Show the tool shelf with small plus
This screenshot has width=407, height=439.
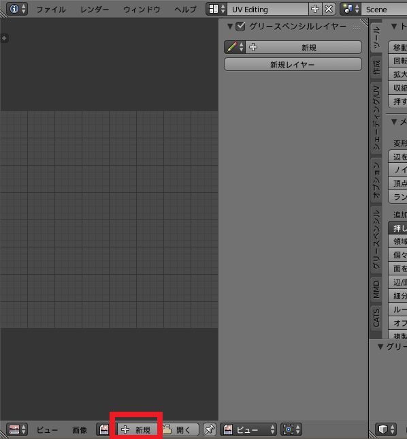pyautogui.click(x=4, y=38)
